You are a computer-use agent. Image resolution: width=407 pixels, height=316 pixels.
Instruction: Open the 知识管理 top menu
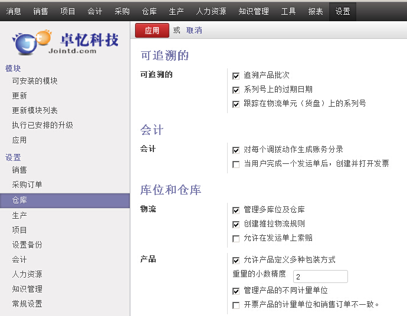tap(254, 11)
